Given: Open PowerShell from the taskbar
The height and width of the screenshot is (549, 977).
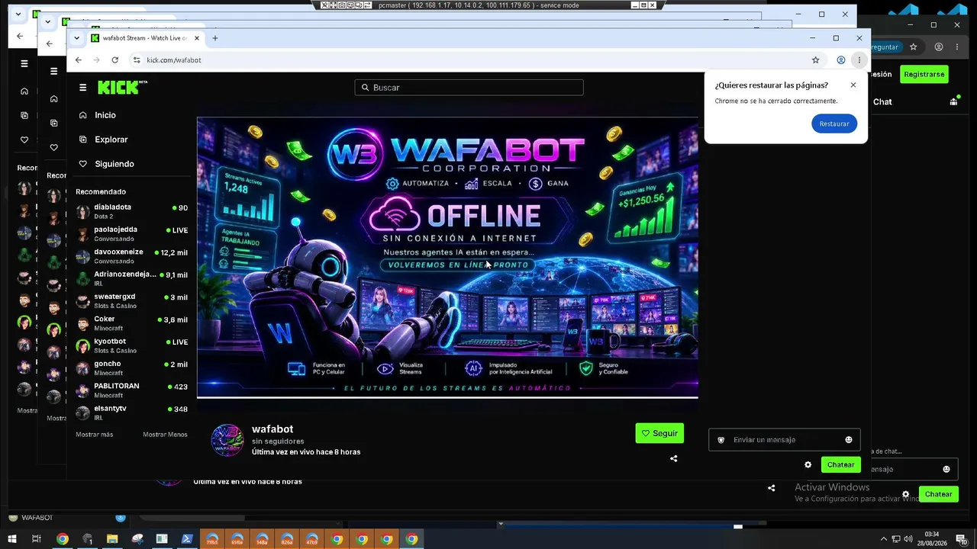Looking at the screenshot, I should click(187, 539).
